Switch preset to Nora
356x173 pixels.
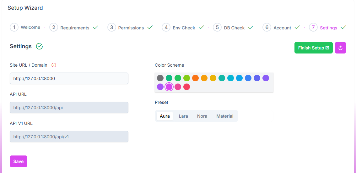[202, 116]
